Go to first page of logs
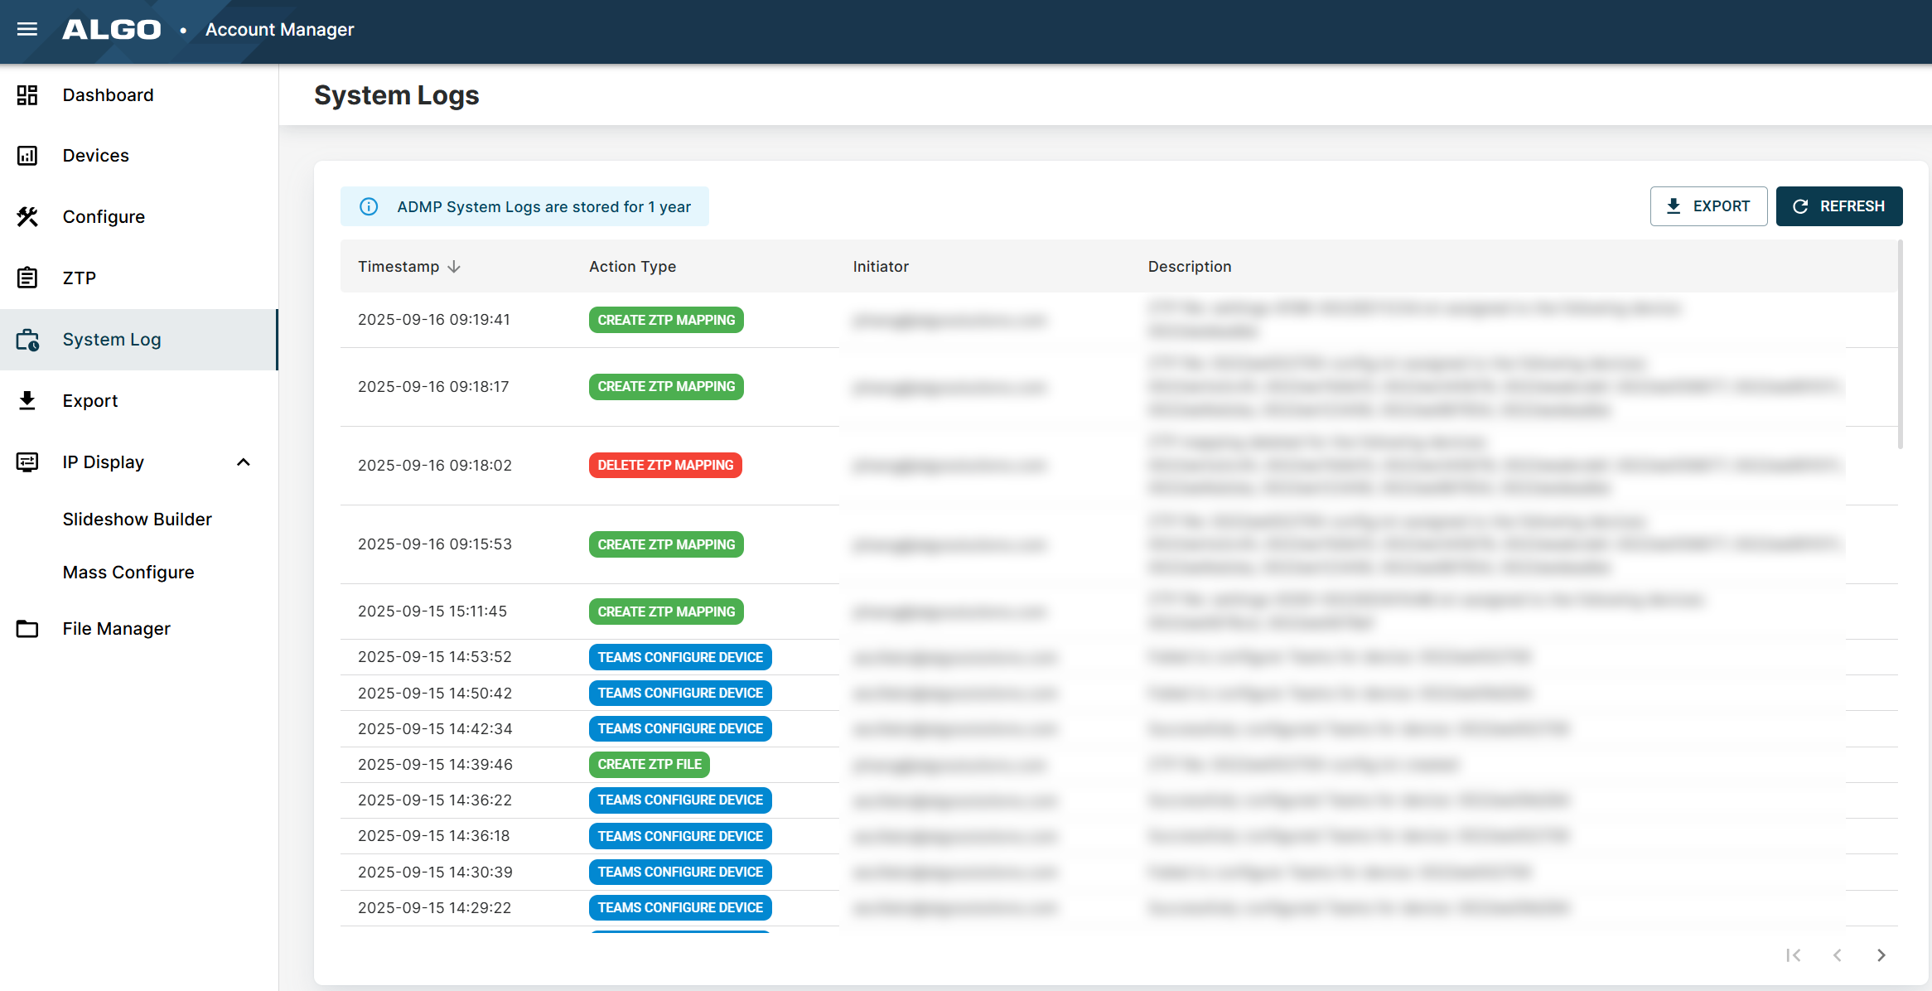Screen dimensions: 1932x991 [x=1794, y=955]
